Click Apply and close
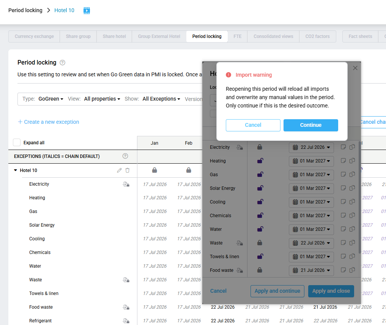The image size is (386, 325). point(331,291)
